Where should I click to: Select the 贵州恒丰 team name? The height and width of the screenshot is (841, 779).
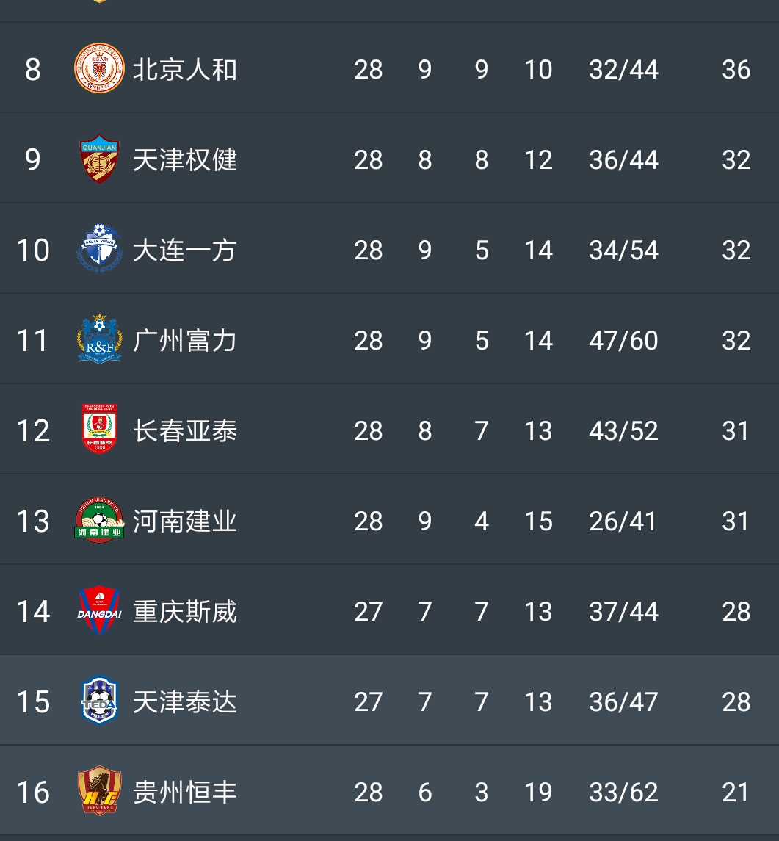(x=184, y=793)
